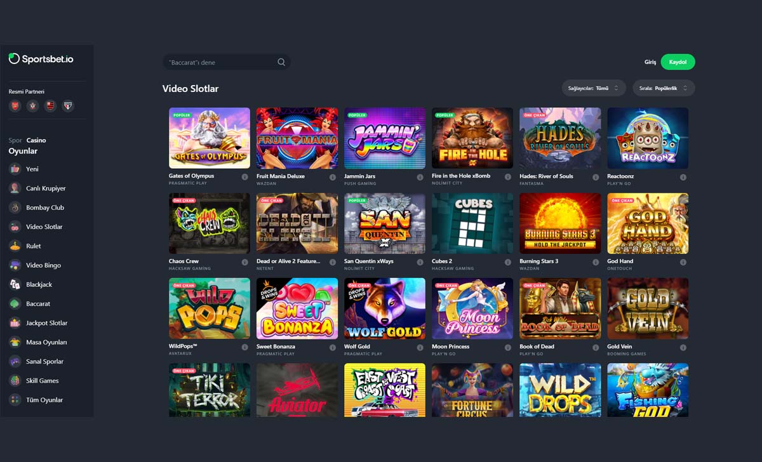
Task: Open the Sırala sort dropdown
Action: [664, 88]
